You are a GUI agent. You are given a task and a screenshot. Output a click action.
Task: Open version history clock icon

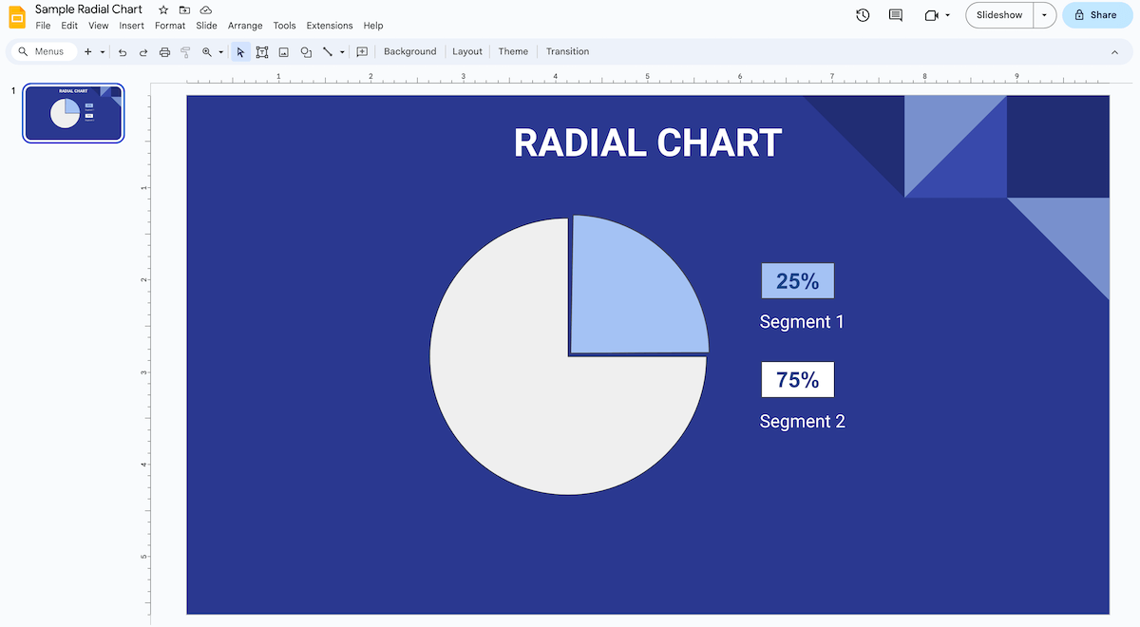[x=863, y=15]
